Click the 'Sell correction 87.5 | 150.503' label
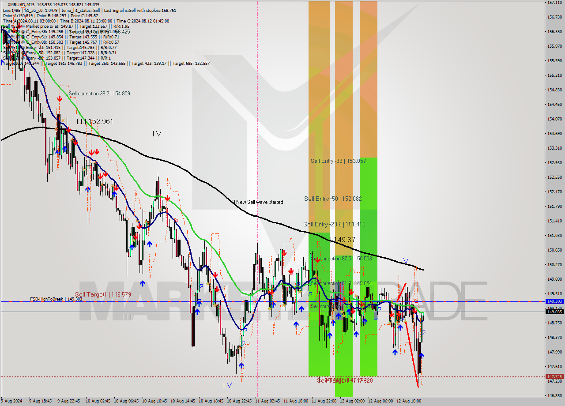This screenshot has height=406, width=565. click(341, 259)
